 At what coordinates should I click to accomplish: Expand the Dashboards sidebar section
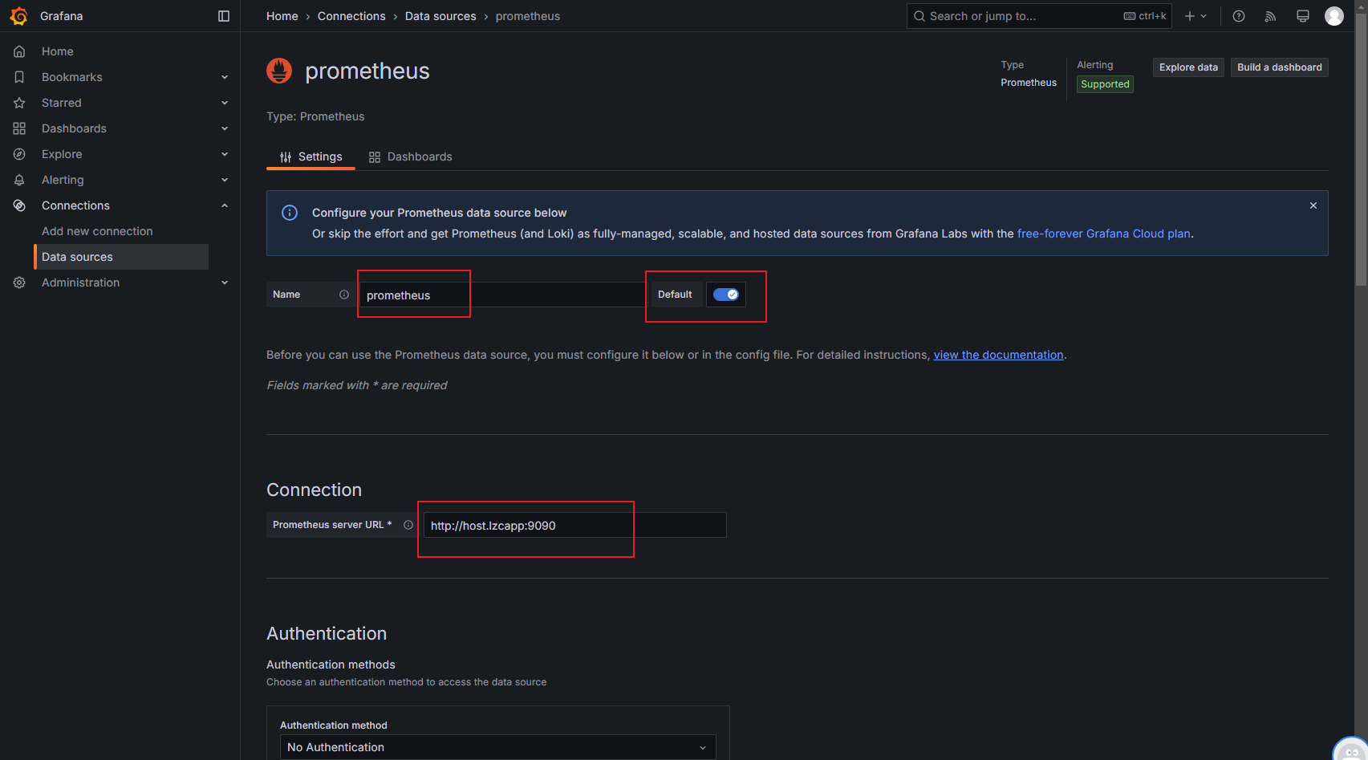(x=225, y=128)
